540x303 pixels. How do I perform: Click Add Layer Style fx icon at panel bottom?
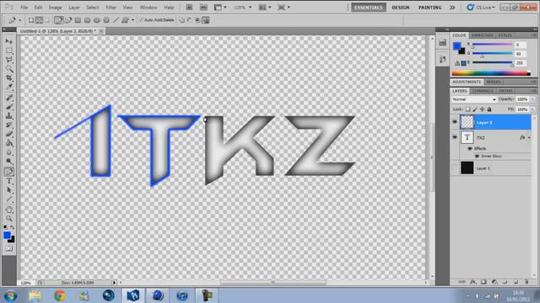pos(473,282)
